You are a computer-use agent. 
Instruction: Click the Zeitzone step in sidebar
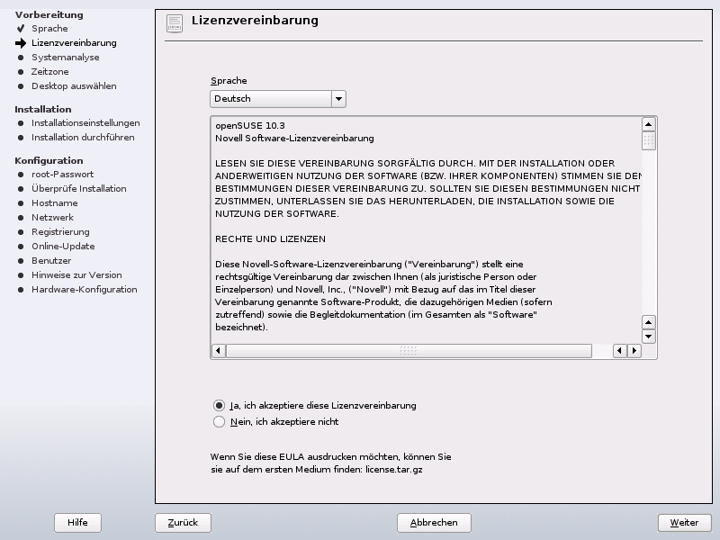50,72
